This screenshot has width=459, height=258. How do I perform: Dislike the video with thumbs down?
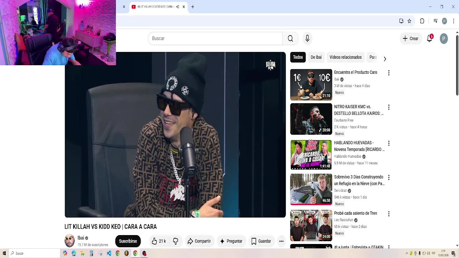[175, 241]
